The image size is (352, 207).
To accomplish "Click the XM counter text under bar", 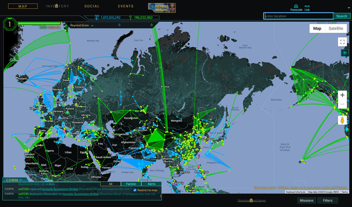I will point(50,28).
